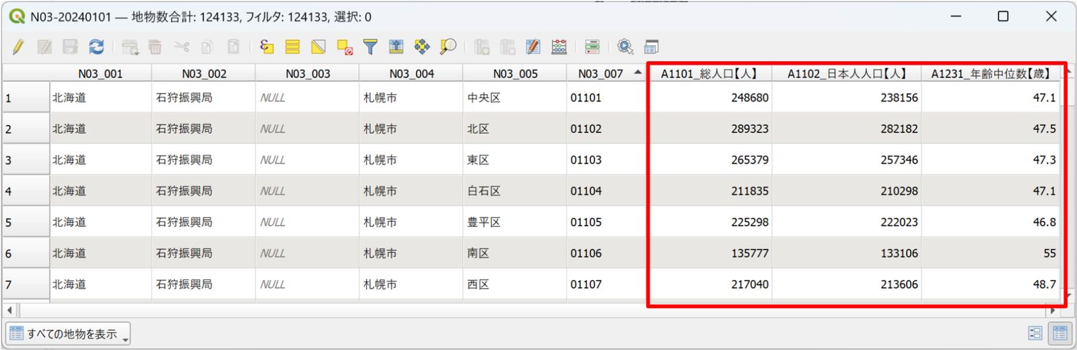Save edits with the floppy disk icon
Image resolution: width=1077 pixels, height=350 pixels.
pyautogui.click(x=70, y=46)
